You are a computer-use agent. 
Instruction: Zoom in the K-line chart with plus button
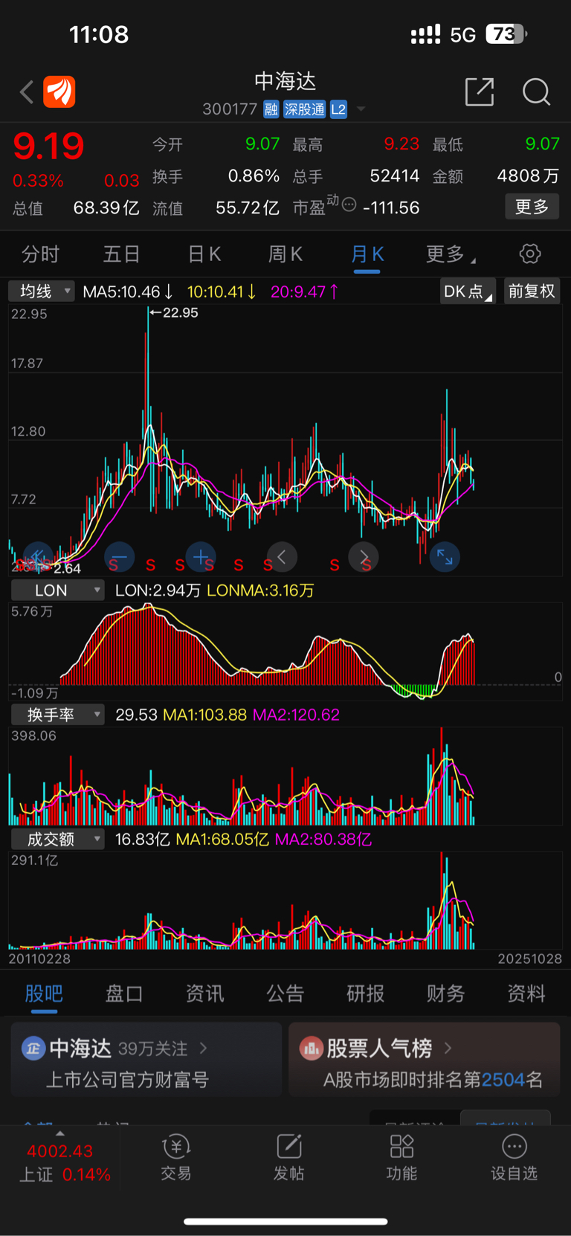point(200,556)
